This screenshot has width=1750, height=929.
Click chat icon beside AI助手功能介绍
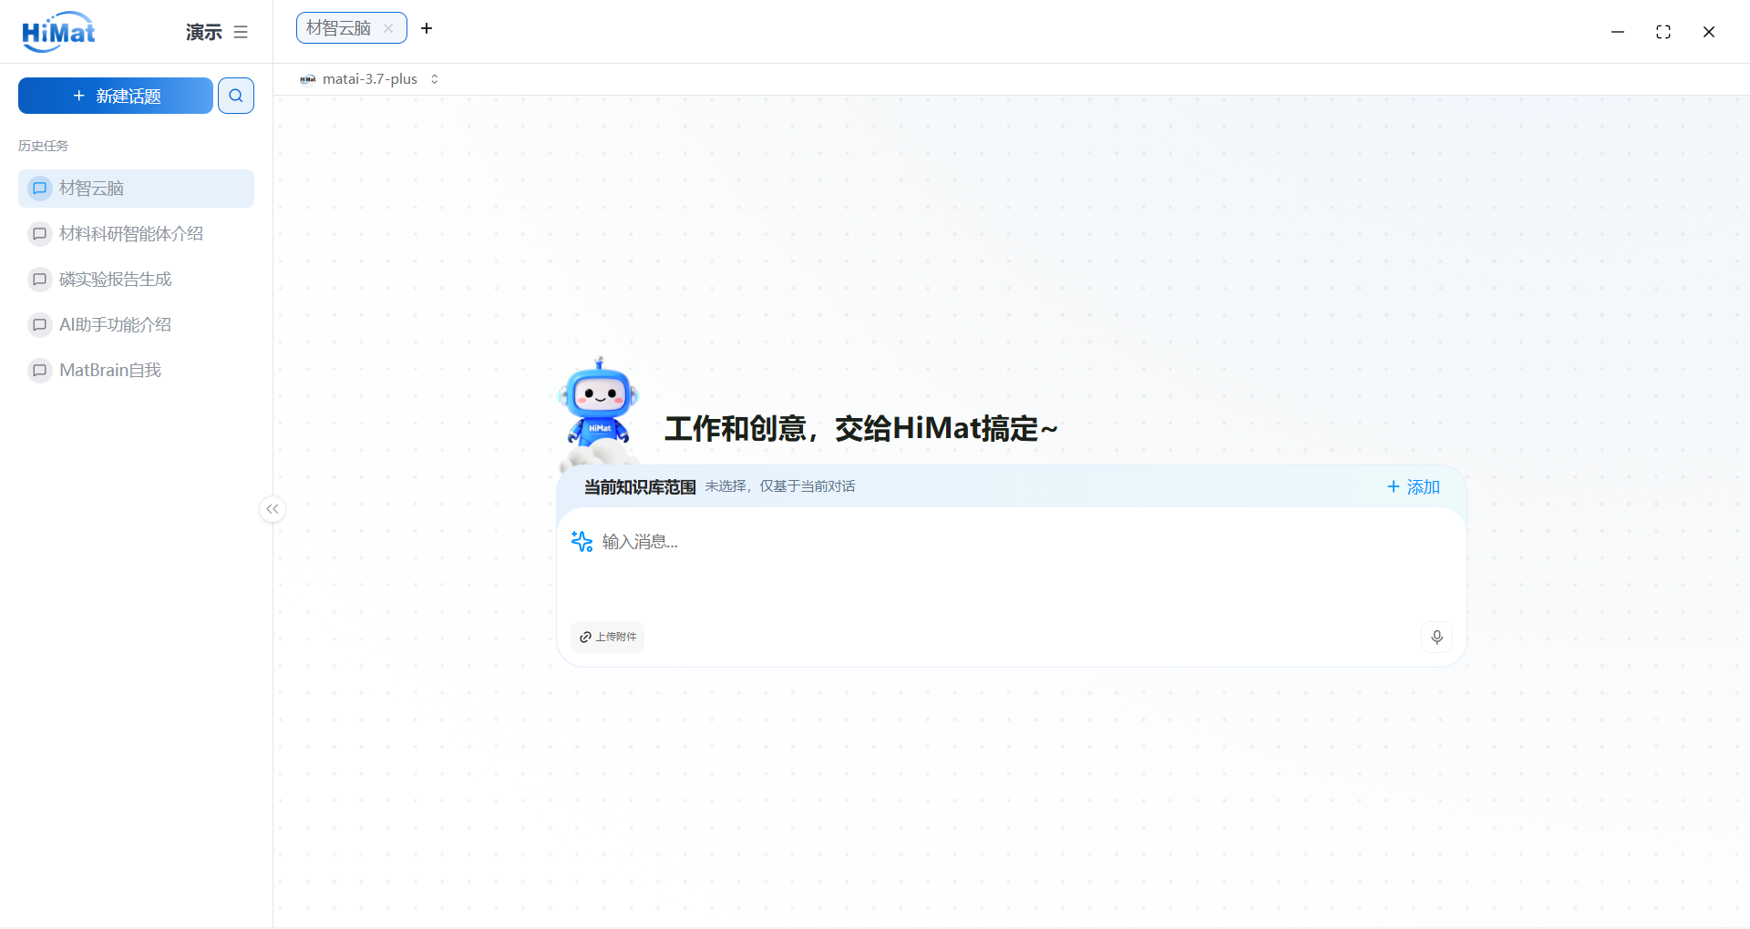pos(39,325)
